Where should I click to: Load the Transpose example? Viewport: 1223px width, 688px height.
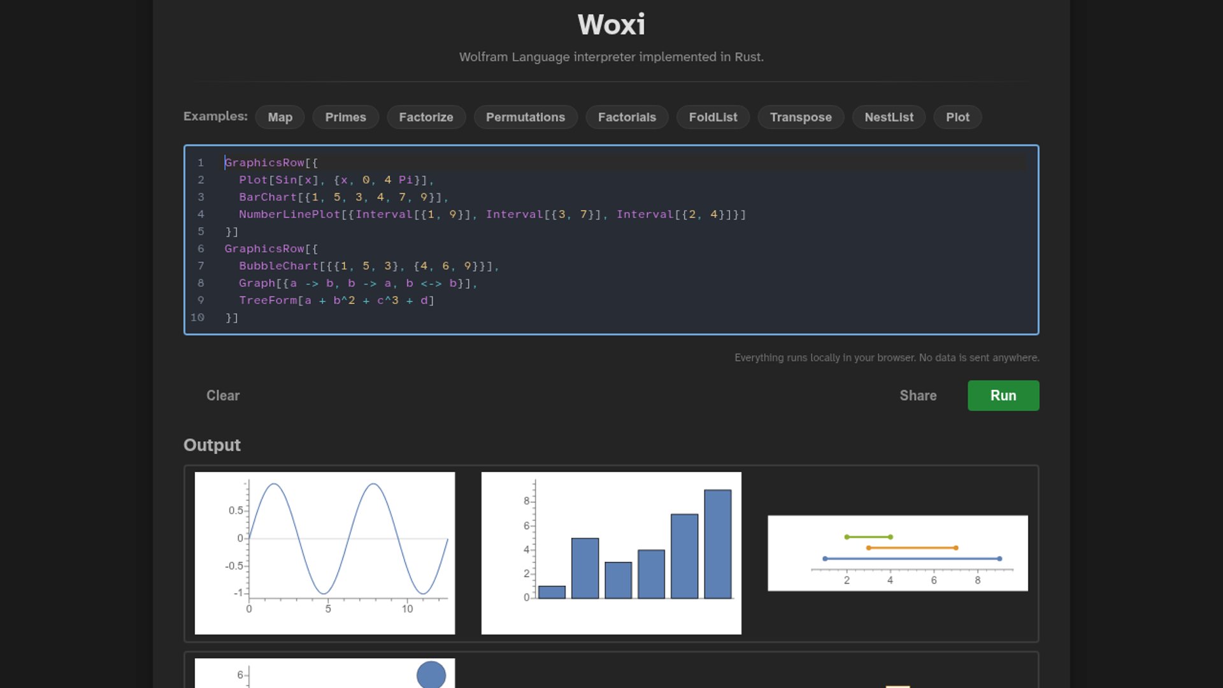click(x=801, y=117)
